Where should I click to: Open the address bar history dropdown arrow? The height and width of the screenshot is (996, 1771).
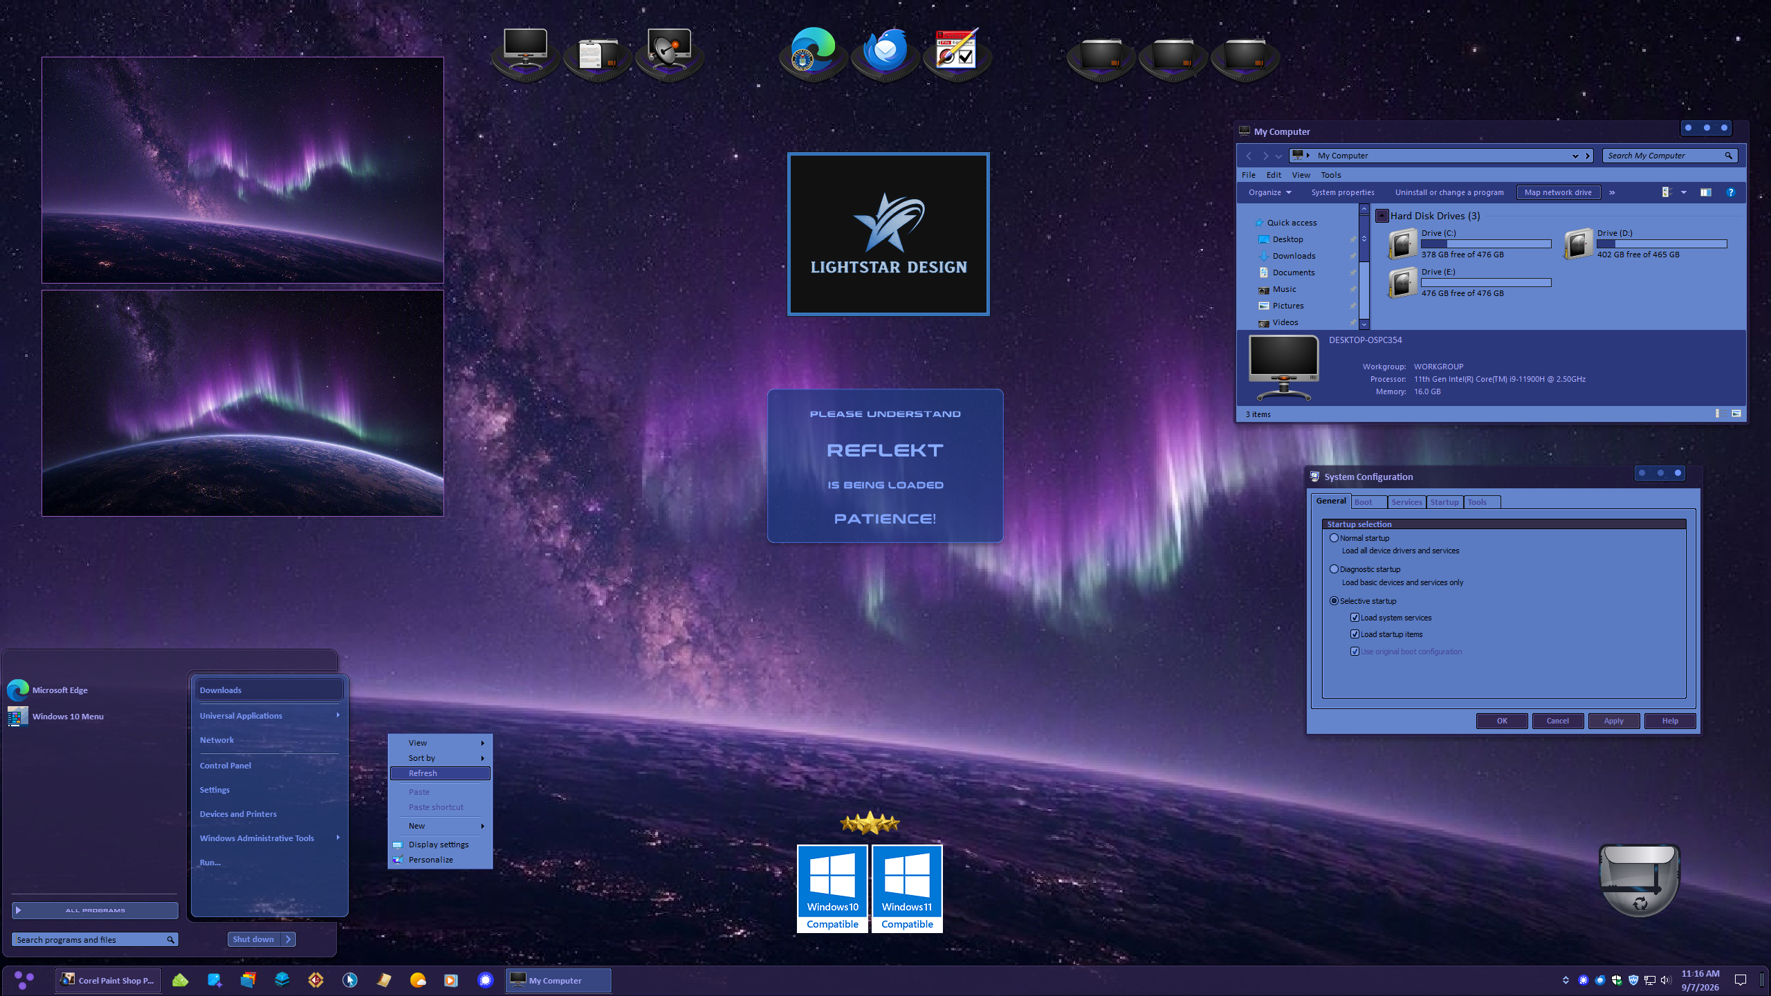click(1575, 156)
